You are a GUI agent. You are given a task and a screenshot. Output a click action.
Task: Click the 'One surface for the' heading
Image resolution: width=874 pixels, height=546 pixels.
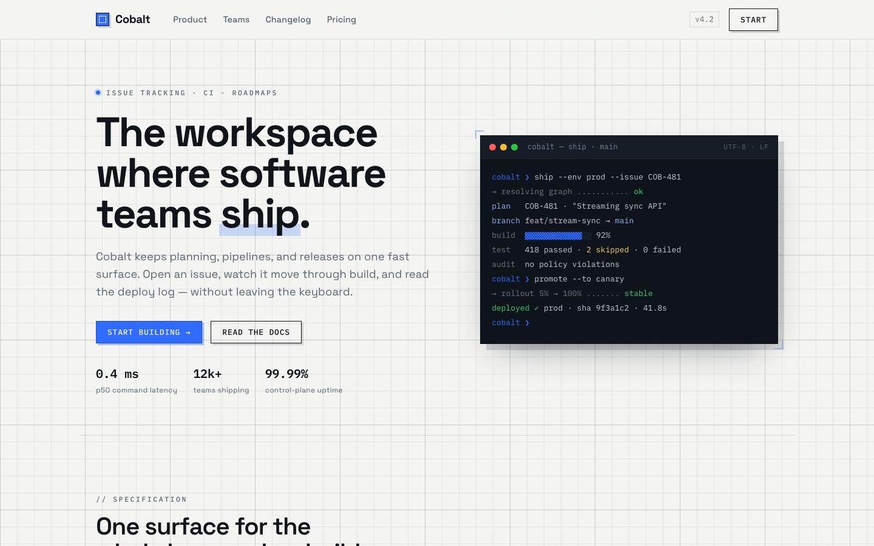[203, 527]
